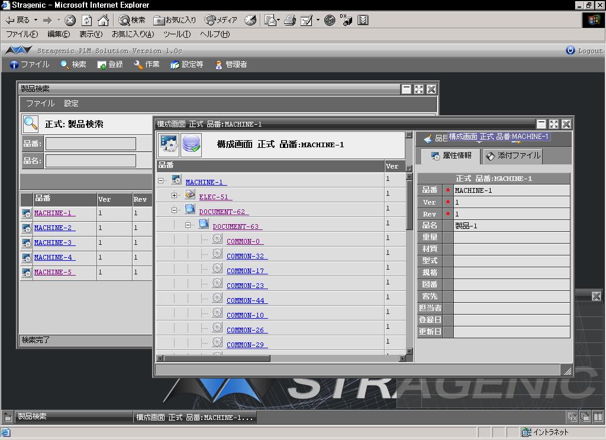Click the 品番 input field in 製品検索

(91, 144)
